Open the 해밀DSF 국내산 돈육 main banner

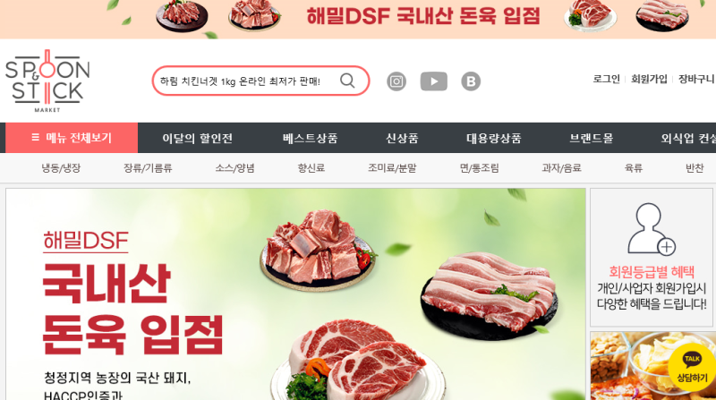(x=295, y=294)
